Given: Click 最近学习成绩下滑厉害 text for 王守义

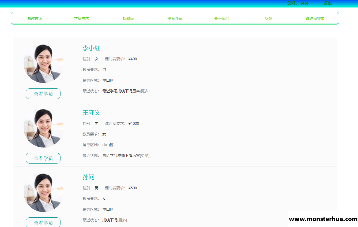Looking at the screenshot, I should coord(121,156).
